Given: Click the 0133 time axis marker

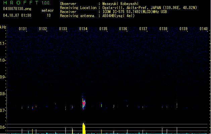Looking at the screenshot, I should [63, 29].
